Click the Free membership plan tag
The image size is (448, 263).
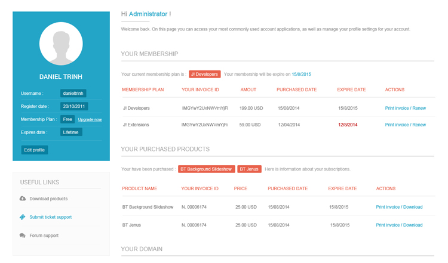[67, 119]
